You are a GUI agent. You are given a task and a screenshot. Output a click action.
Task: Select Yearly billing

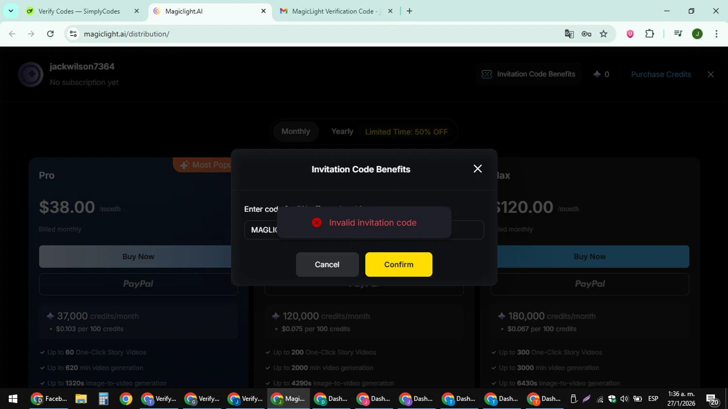pyautogui.click(x=342, y=131)
